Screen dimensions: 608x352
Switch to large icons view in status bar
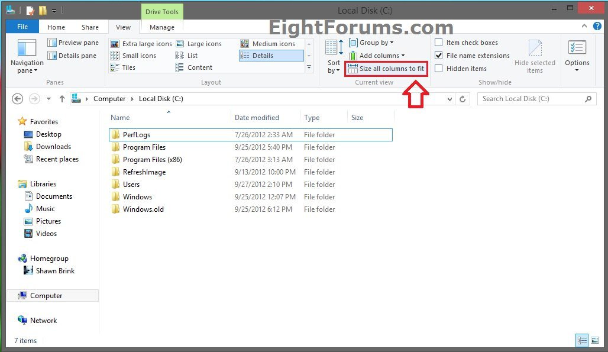(x=594, y=340)
